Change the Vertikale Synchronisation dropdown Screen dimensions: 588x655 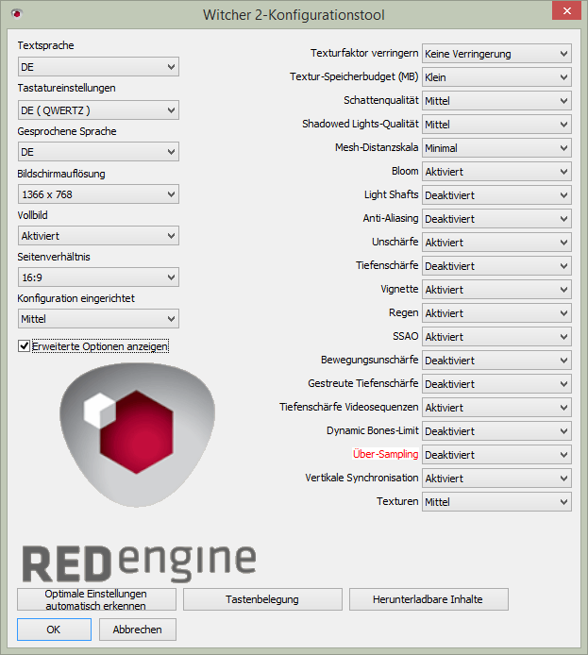point(496,479)
